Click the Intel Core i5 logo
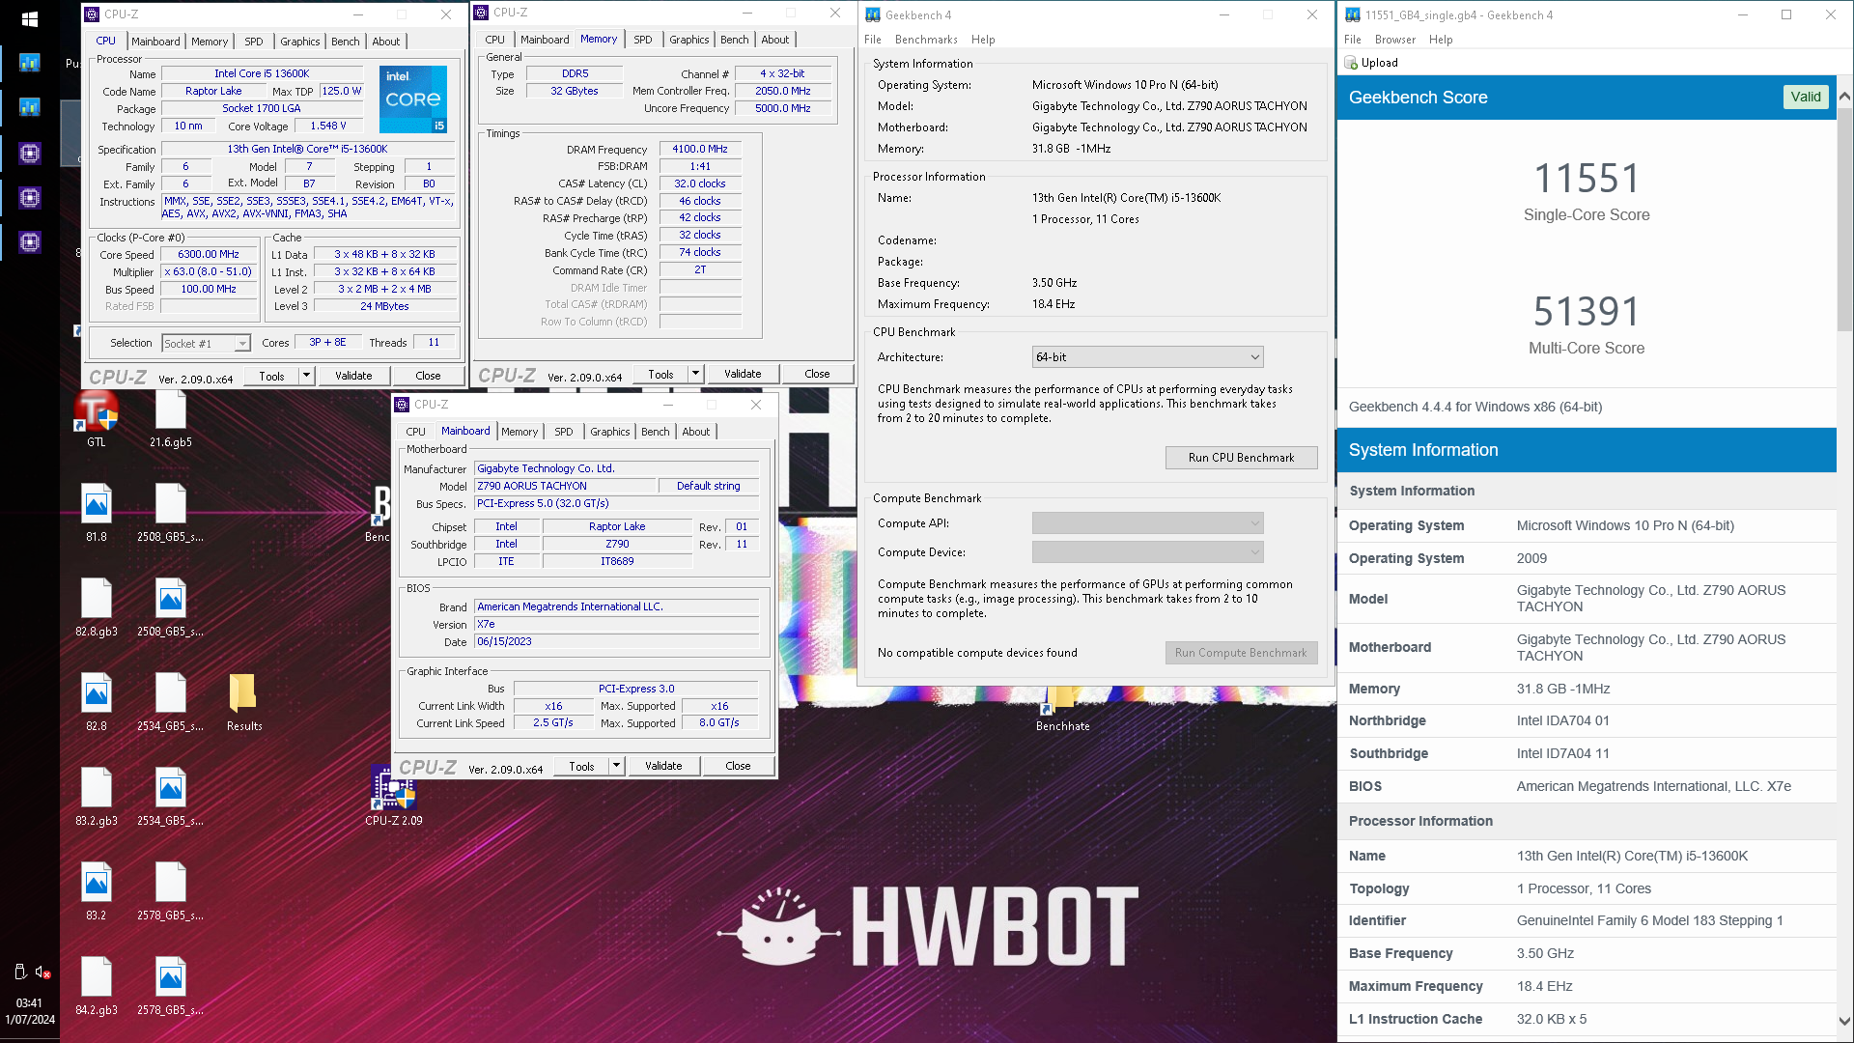The height and width of the screenshot is (1043, 1854). (x=413, y=99)
